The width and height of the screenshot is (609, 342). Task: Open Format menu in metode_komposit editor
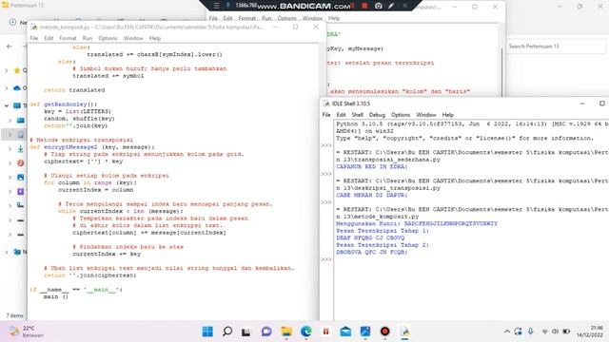click(68, 38)
